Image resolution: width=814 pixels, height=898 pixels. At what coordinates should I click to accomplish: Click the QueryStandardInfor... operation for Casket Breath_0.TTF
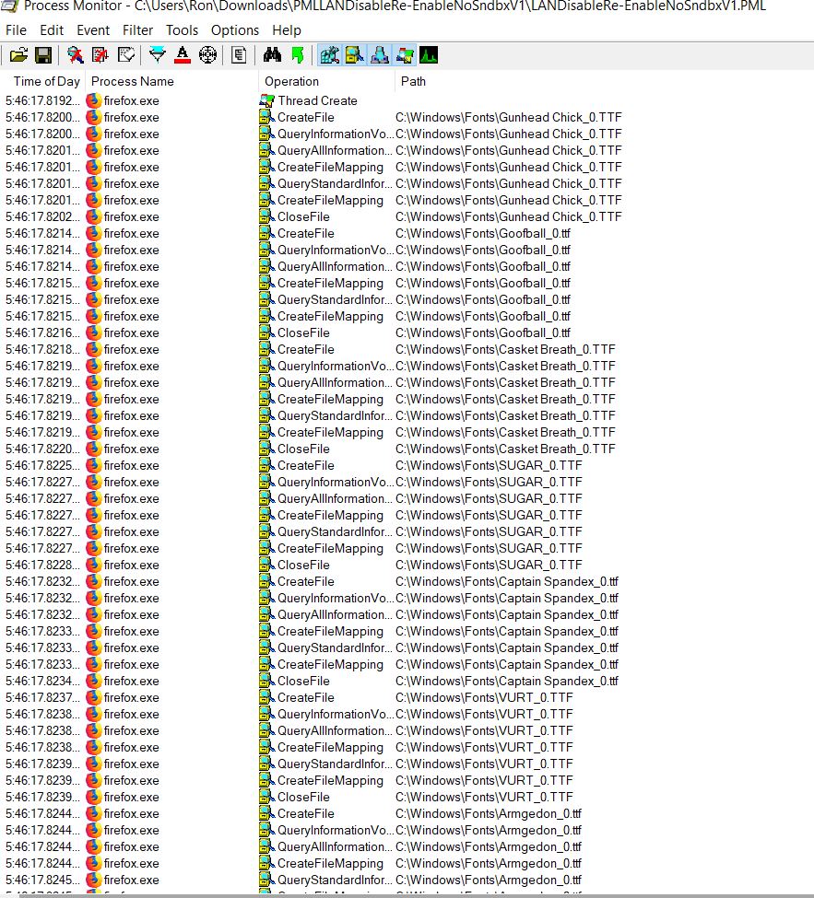point(335,416)
